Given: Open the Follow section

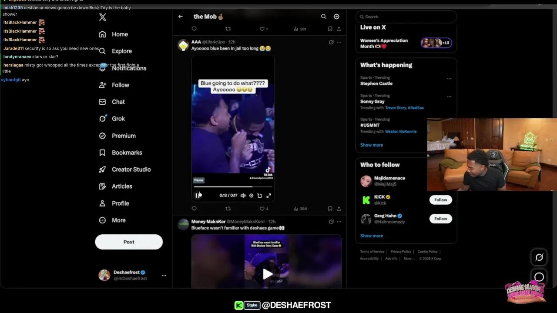Looking at the screenshot, I should pyautogui.click(x=114, y=85).
